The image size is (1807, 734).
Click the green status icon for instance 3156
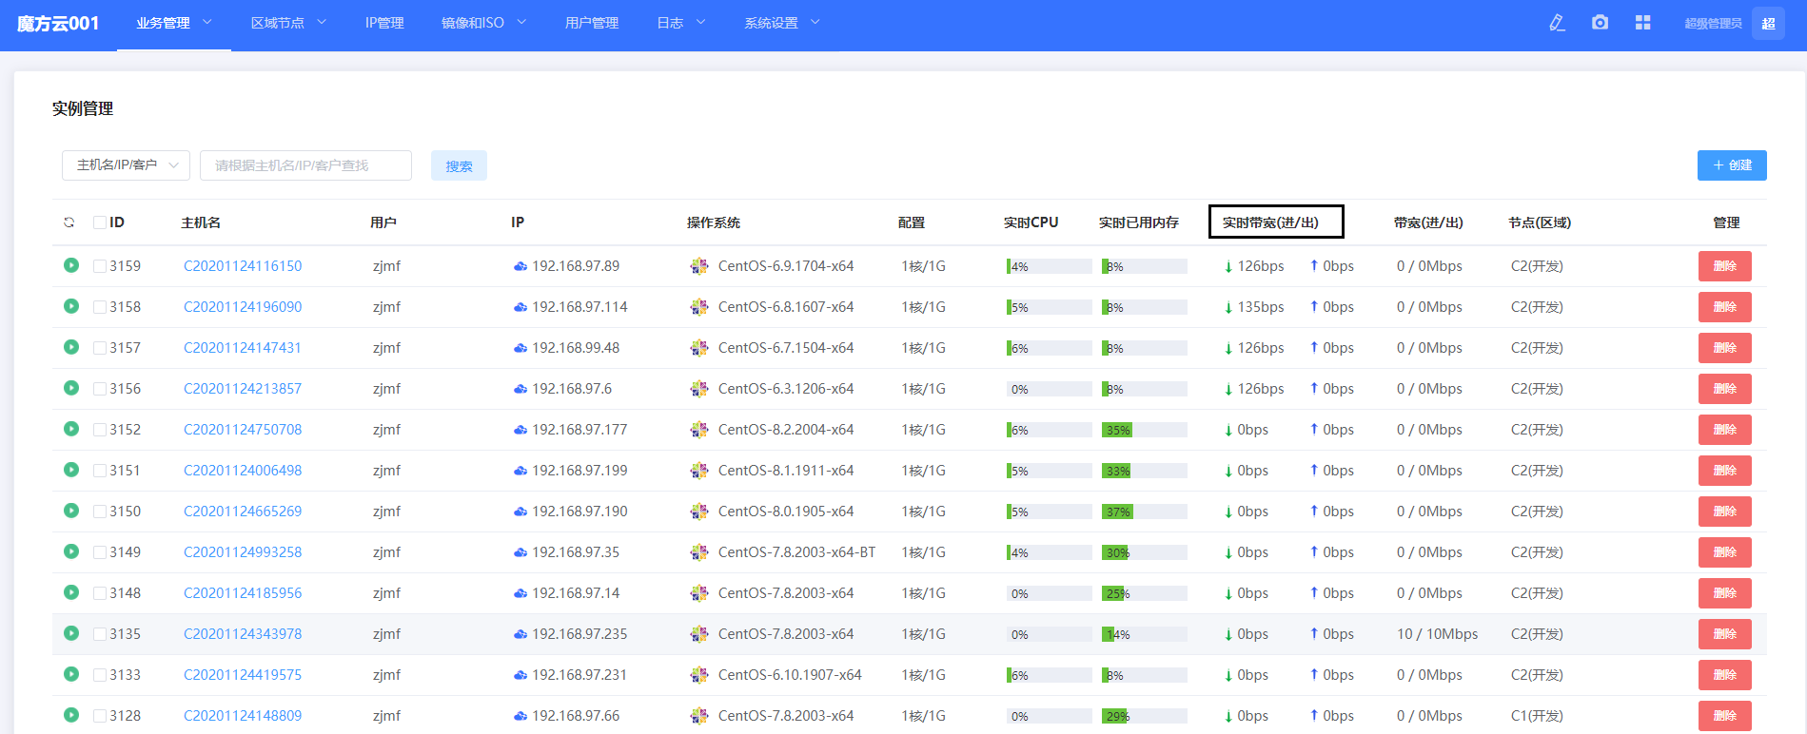tap(71, 388)
